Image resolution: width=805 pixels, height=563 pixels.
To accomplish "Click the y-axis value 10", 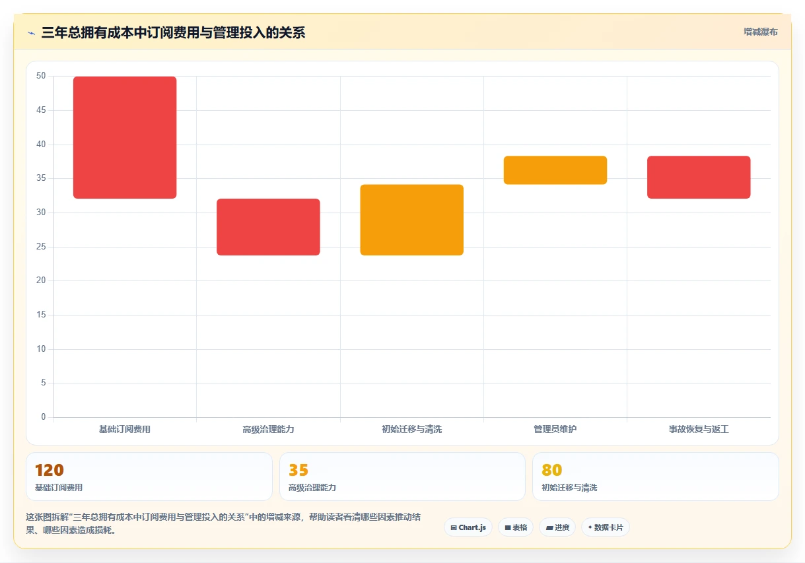I will pyautogui.click(x=41, y=349).
